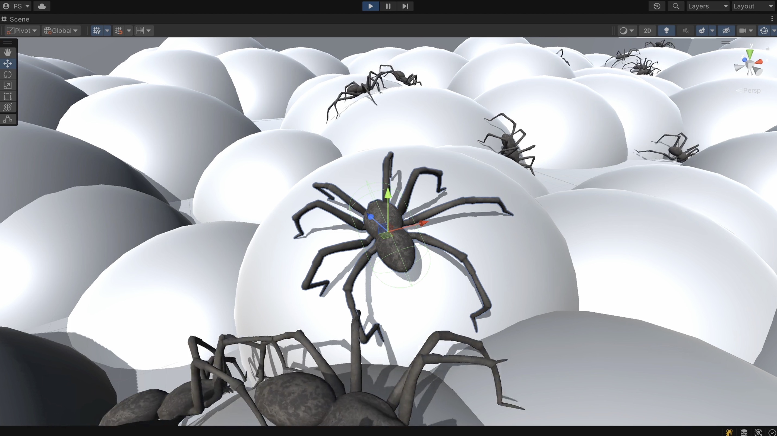The image size is (777, 436).
Task: Open the global Search magnifier
Action: pos(676,6)
